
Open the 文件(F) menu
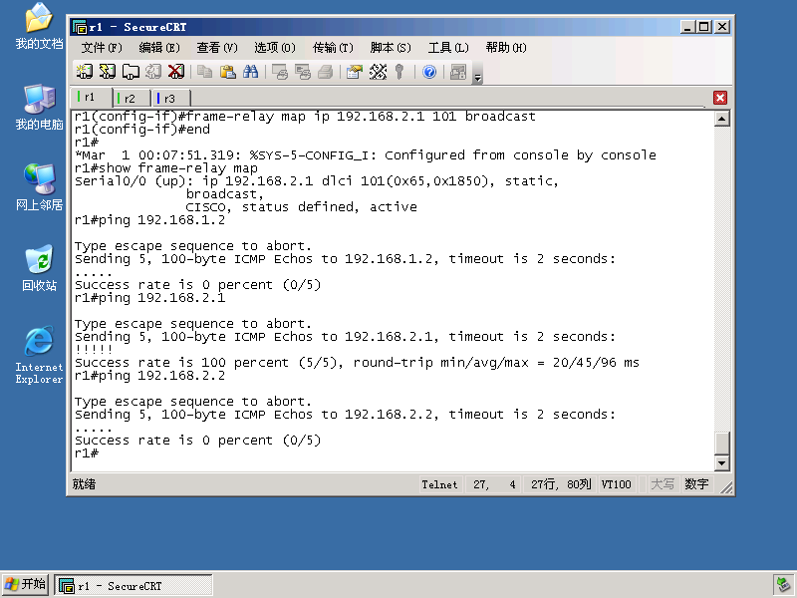click(102, 48)
